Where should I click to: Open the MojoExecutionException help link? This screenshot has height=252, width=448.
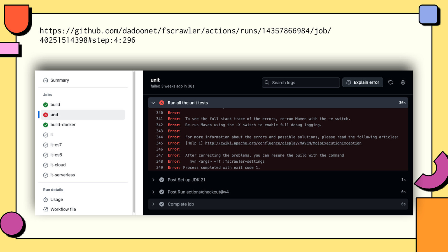click(x=283, y=143)
